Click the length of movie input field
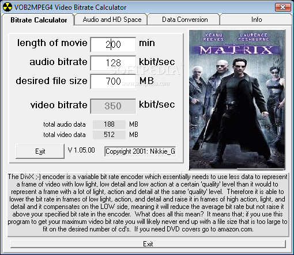Screen dimensions: 294x255 [x=113, y=44]
